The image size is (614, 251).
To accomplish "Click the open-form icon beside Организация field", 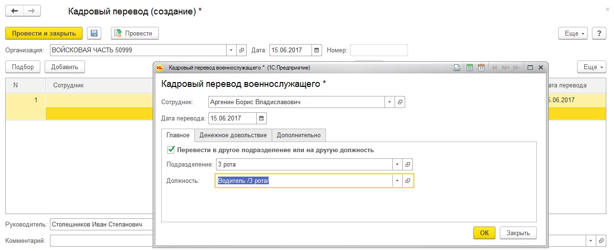I will (242, 50).
